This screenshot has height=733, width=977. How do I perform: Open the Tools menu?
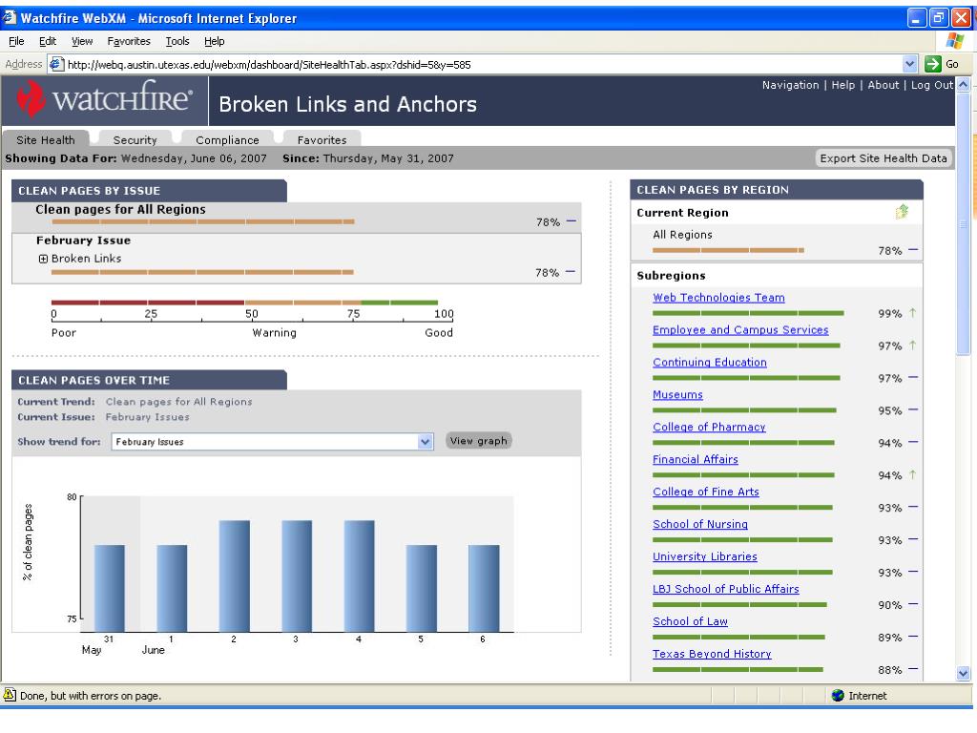click(177, 41)
